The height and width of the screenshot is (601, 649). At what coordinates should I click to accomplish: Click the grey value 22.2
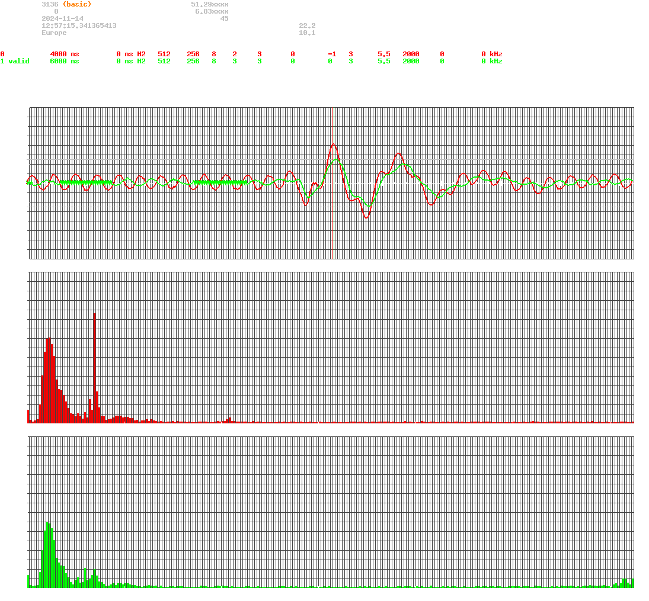307,25
